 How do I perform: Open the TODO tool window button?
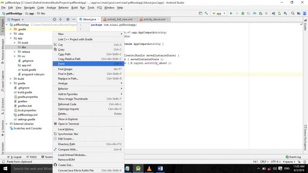31,157
